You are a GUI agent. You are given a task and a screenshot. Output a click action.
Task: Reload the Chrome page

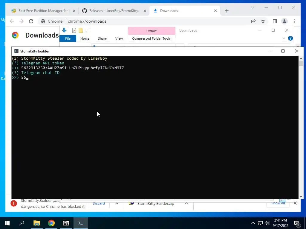click(31, 21)
